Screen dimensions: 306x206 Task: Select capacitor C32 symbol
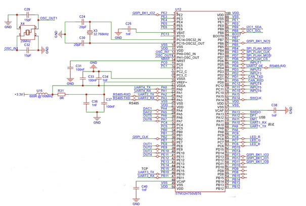(x=27, y=50)
